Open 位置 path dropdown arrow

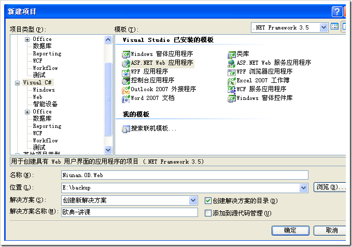[303, 188]
